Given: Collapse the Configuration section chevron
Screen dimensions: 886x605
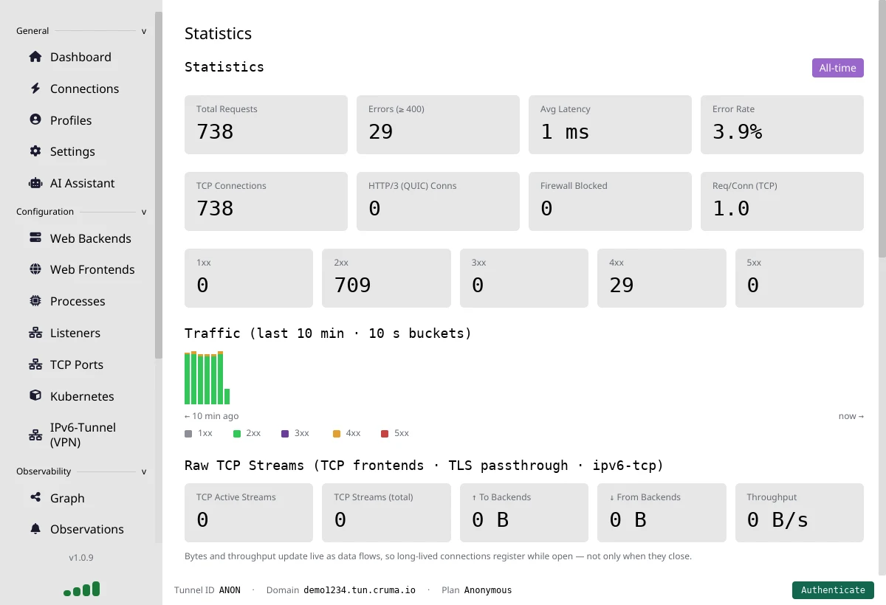Looking at the screenshot, I should 144,212.
